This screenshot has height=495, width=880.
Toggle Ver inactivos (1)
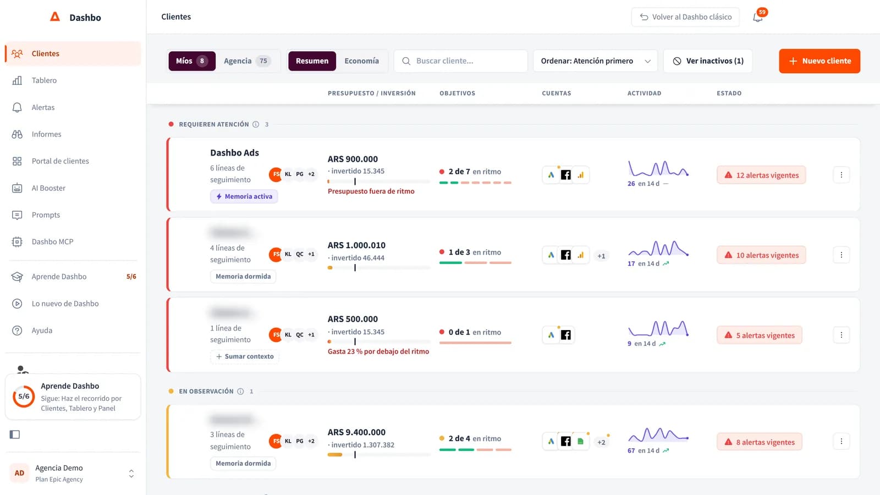[x=708, y=61]
